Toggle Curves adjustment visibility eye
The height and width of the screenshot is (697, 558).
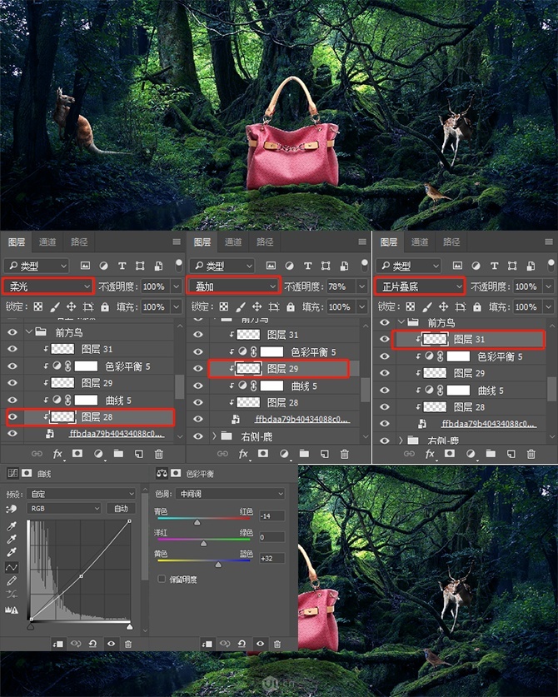pos(111,644)
